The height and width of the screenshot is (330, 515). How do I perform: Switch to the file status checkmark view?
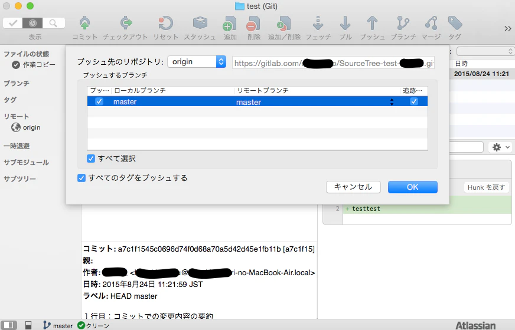click(13, 23)
